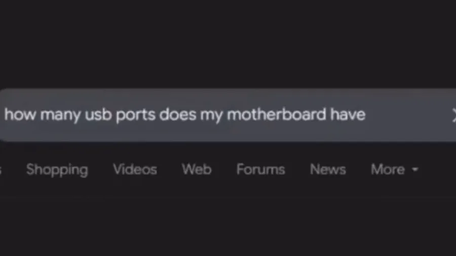Screen dimensions: 456x256
Task: Expand the More search filters menu
Action: tap(395, 169)
